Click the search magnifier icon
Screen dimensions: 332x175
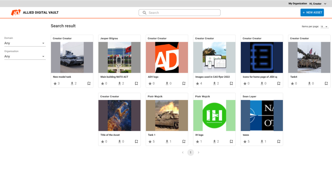pyautogui.click(x=145, y=13)
